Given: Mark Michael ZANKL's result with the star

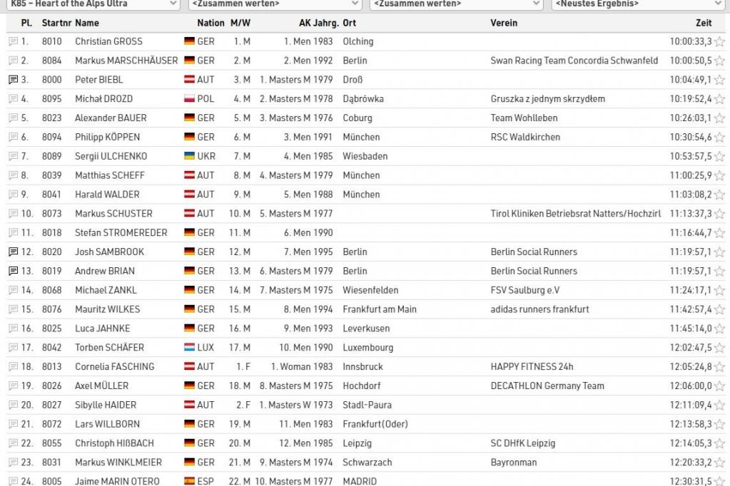Looking at the screenshot, I should click(x=719, y=291).
